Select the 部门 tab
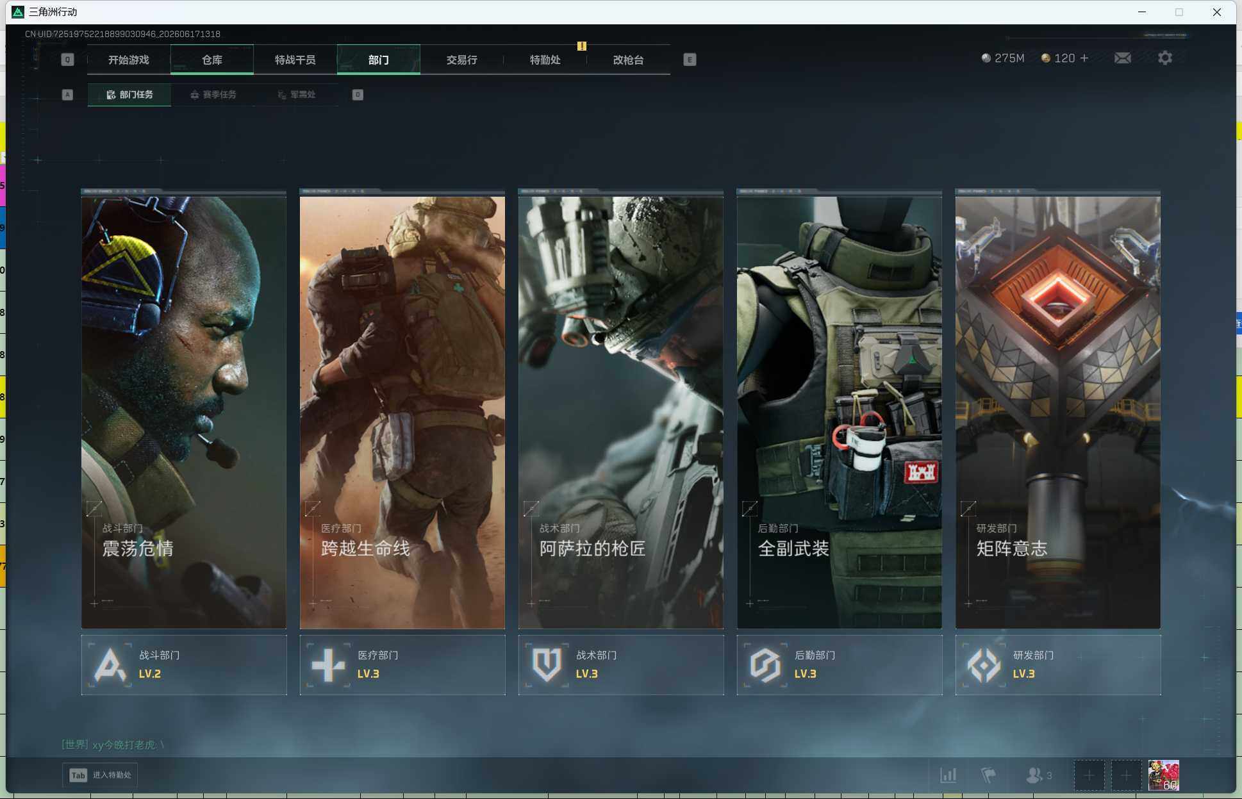Viewport: 1242px width, 799px height. pyautogui.click(x=379, y=60)
